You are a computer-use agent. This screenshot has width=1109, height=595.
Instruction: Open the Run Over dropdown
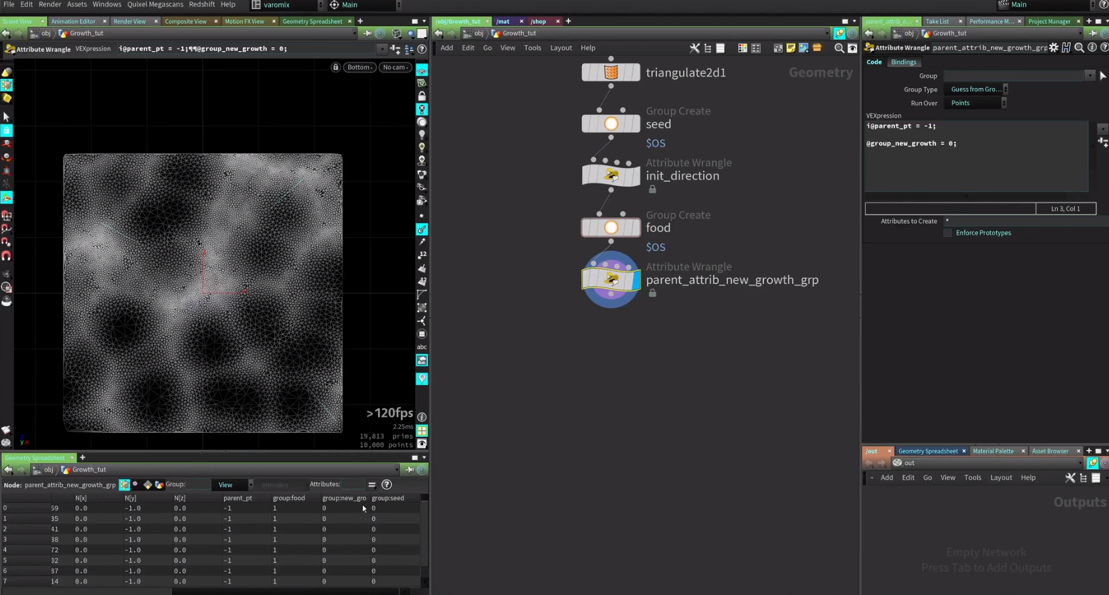975,103
